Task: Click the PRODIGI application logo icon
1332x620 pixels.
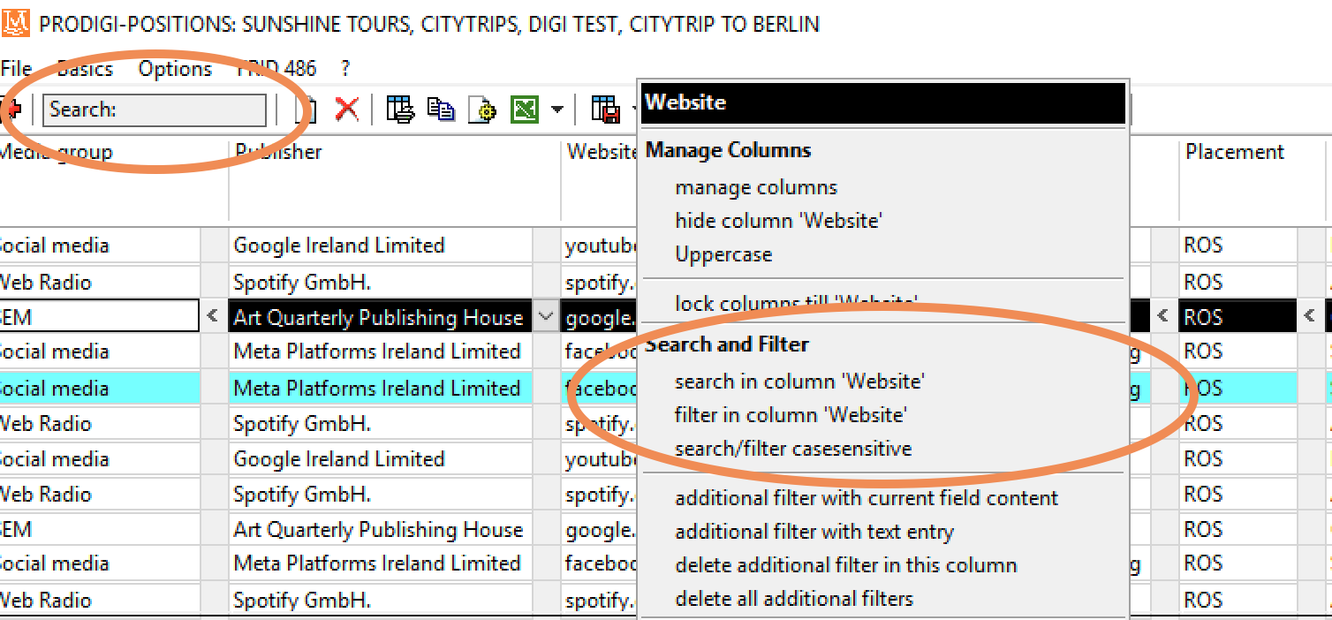Action: click(16, 21)
